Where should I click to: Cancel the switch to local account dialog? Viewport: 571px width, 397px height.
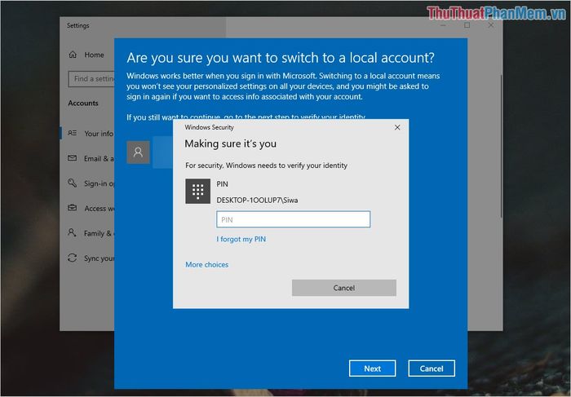432,368
